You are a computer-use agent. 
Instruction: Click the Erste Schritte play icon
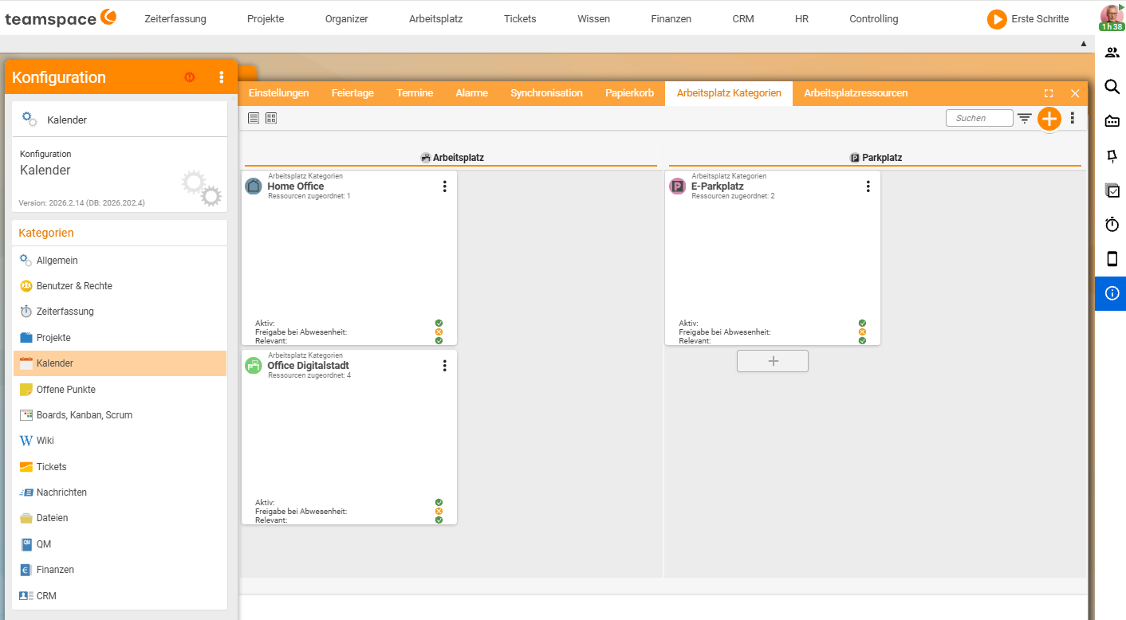click(x=997, y=19)
